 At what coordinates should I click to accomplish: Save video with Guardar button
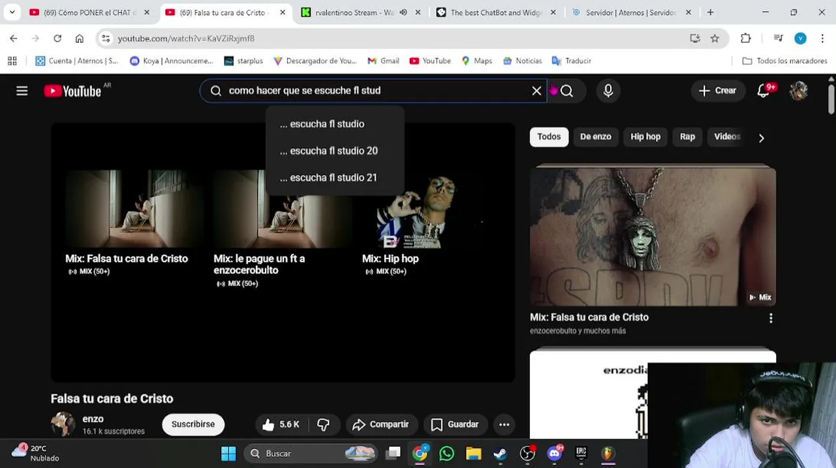pyautogui.click(x=454, y=424)
